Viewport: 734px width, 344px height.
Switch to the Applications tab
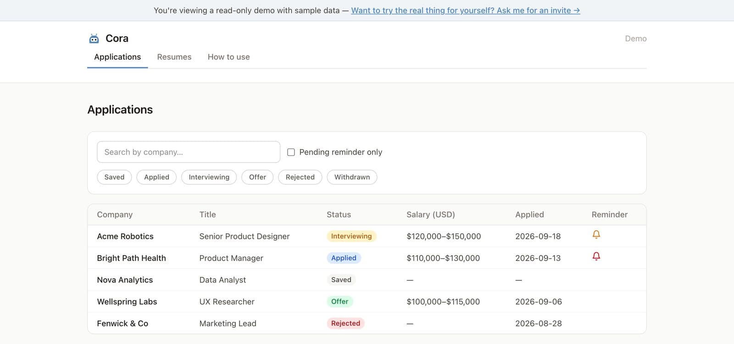[117, 57]
